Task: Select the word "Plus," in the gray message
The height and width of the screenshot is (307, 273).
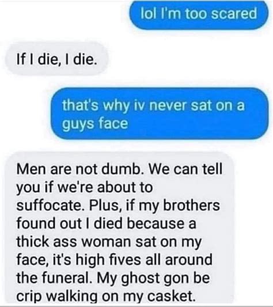Action: pyautogui.click(x=107, y=206)
